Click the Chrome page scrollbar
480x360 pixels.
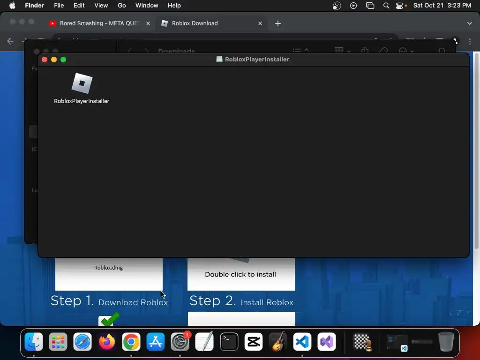point(477,152)
